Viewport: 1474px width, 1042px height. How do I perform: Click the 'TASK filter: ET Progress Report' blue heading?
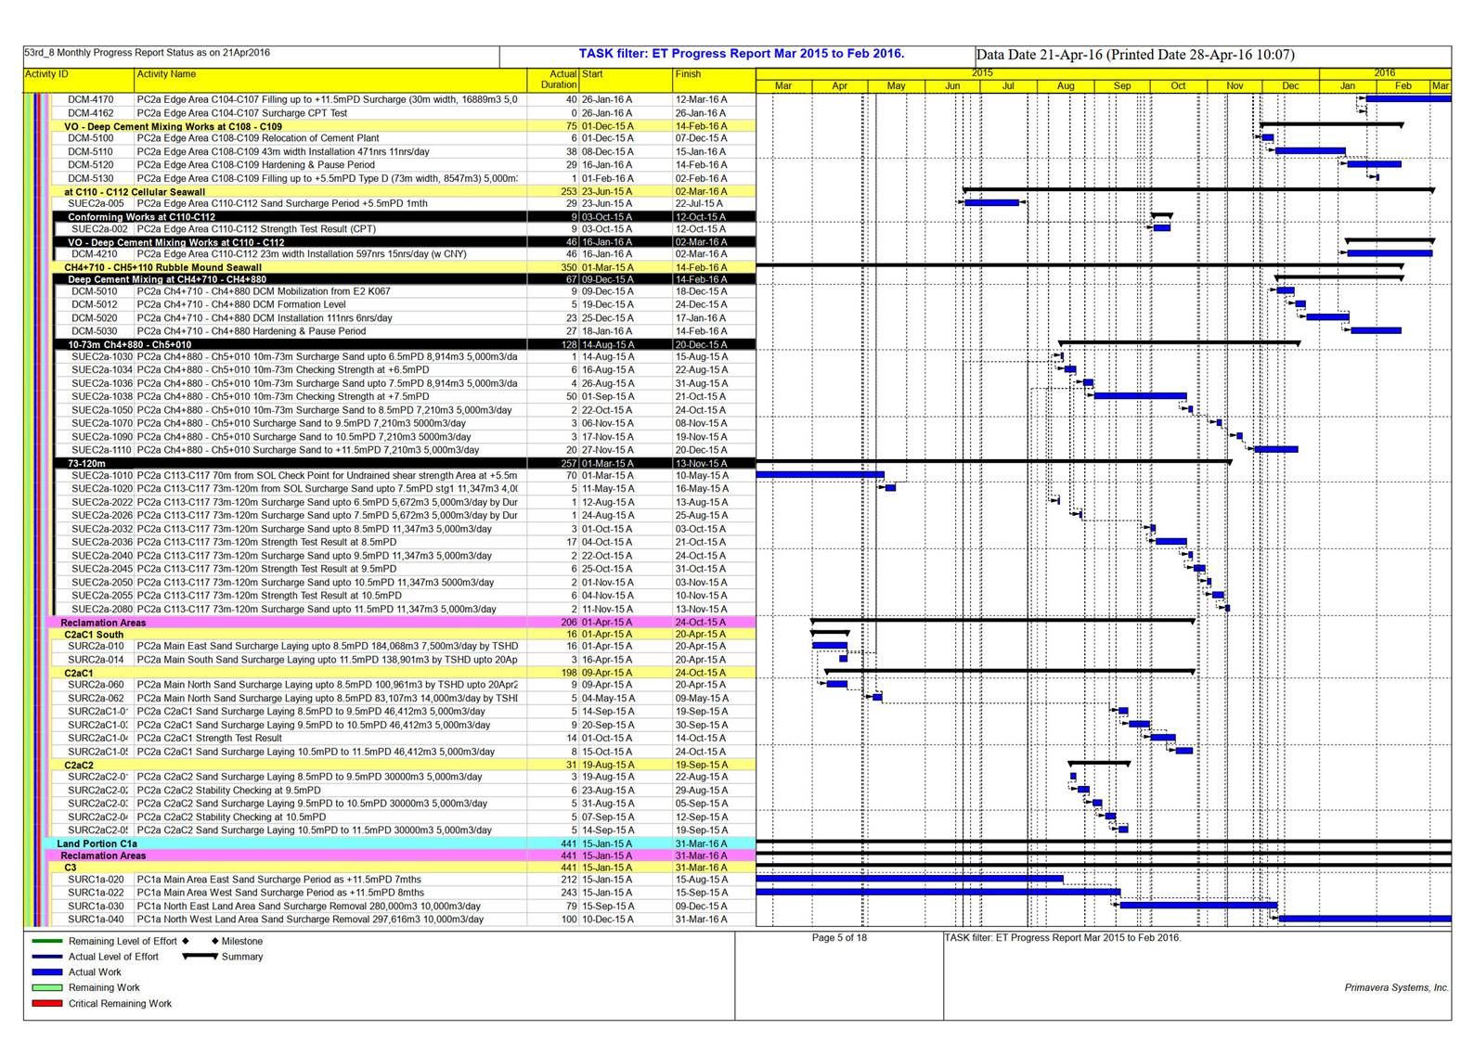[741, 54]
